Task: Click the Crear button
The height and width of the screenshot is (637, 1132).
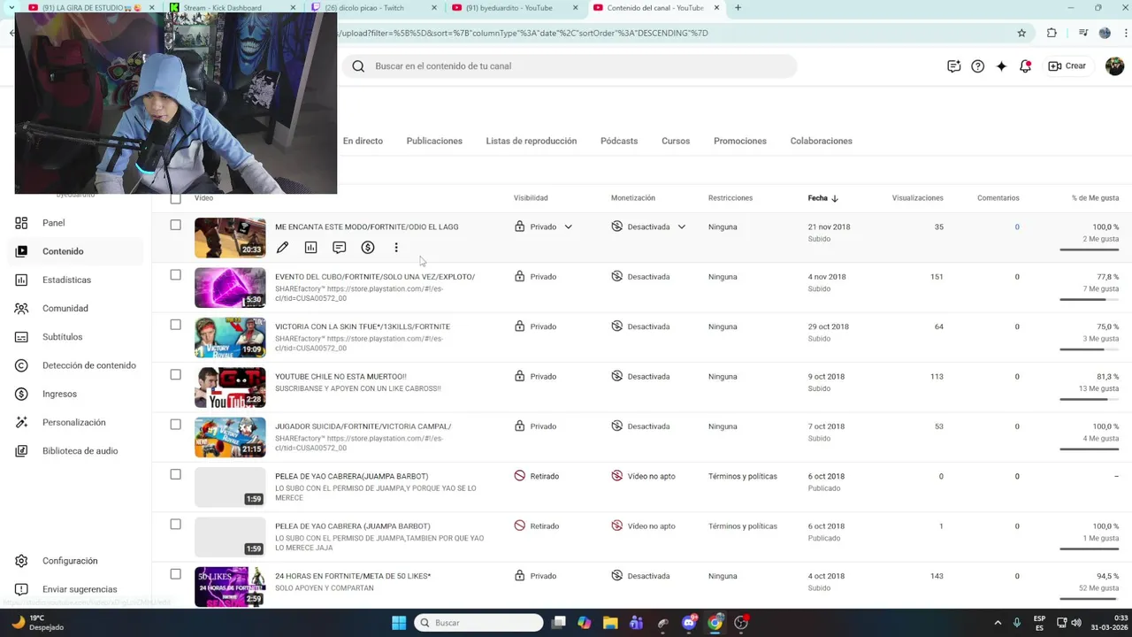Action: click(x=1067, y=66)
